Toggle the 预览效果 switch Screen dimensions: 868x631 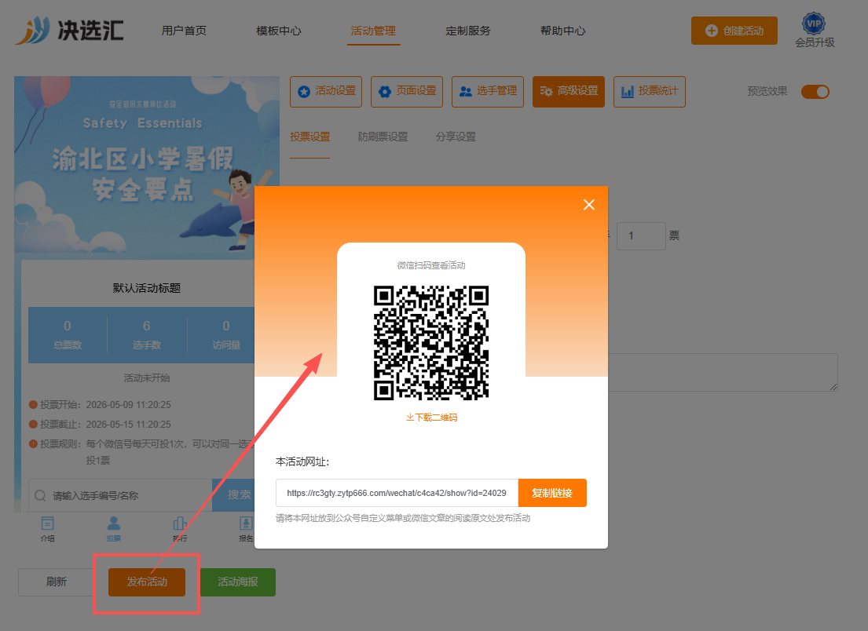pos(815,91)
